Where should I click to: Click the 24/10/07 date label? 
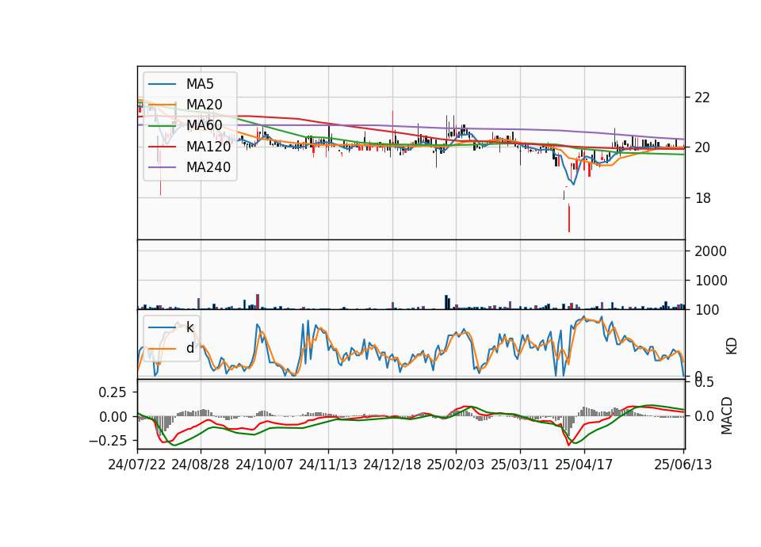265,465
